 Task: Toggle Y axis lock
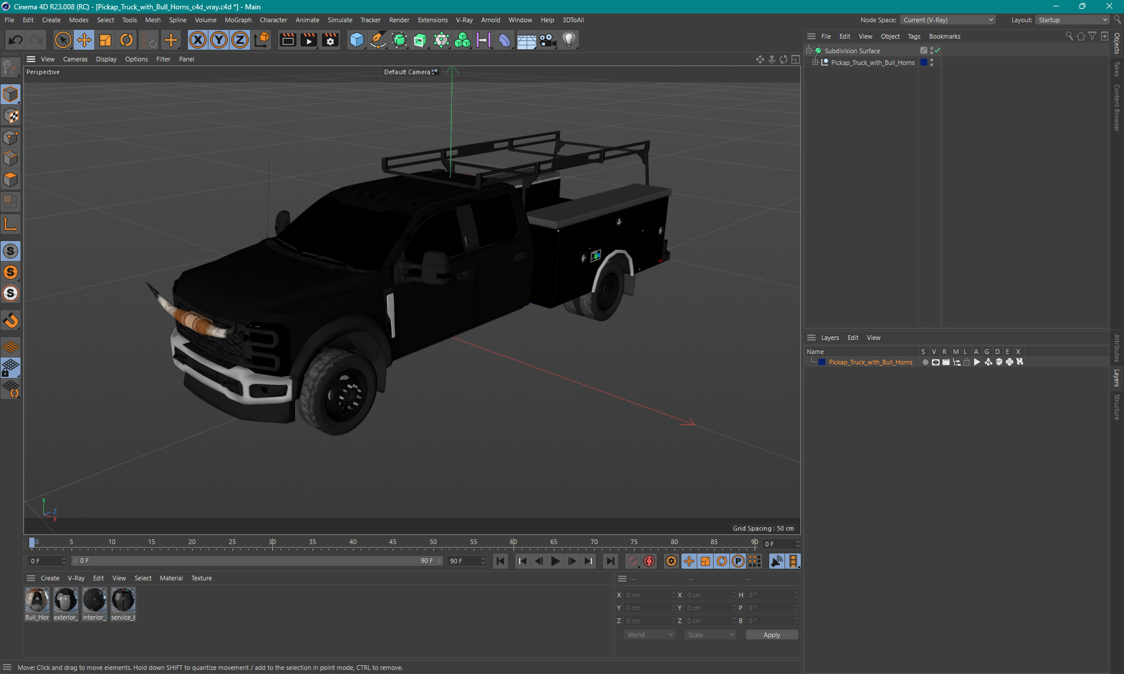219,40
